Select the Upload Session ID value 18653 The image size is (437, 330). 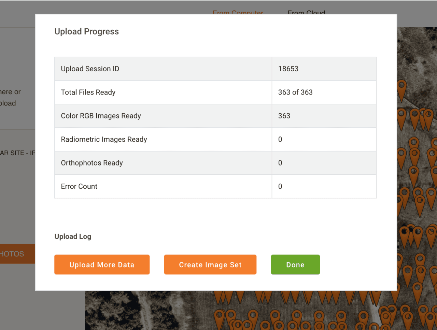point(288,69)
